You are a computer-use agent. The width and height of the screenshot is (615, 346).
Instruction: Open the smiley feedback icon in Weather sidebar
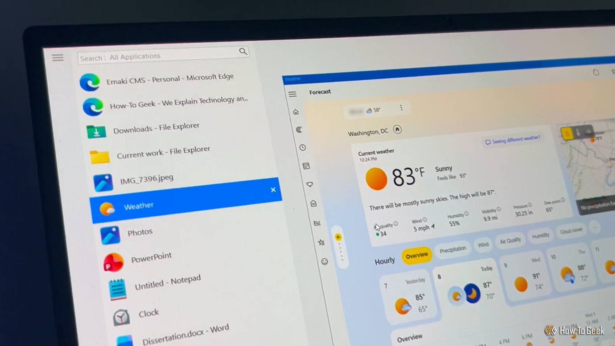click(x=325, y=261)
